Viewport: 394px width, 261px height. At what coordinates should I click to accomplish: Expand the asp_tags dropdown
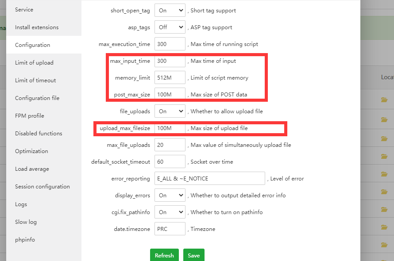coord(170,27)
